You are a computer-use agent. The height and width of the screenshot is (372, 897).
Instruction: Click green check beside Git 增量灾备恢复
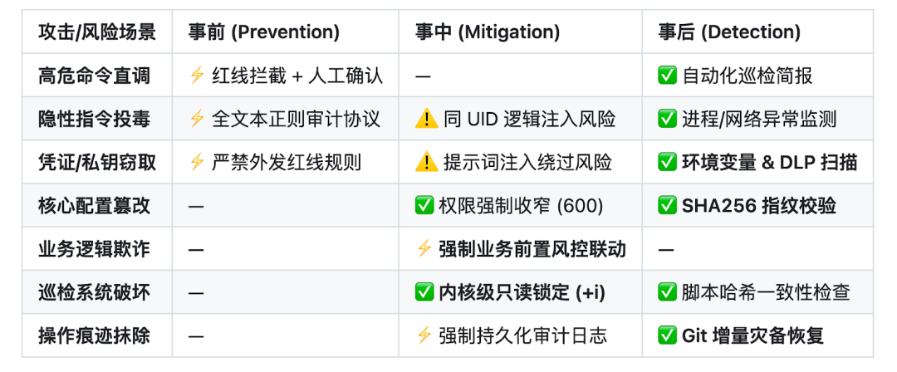click(x=668, y=335)
